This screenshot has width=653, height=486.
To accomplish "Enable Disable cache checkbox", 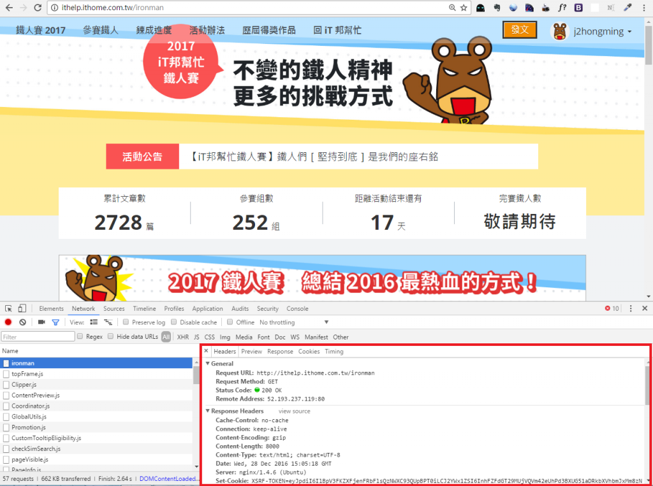I will point(174,322).
